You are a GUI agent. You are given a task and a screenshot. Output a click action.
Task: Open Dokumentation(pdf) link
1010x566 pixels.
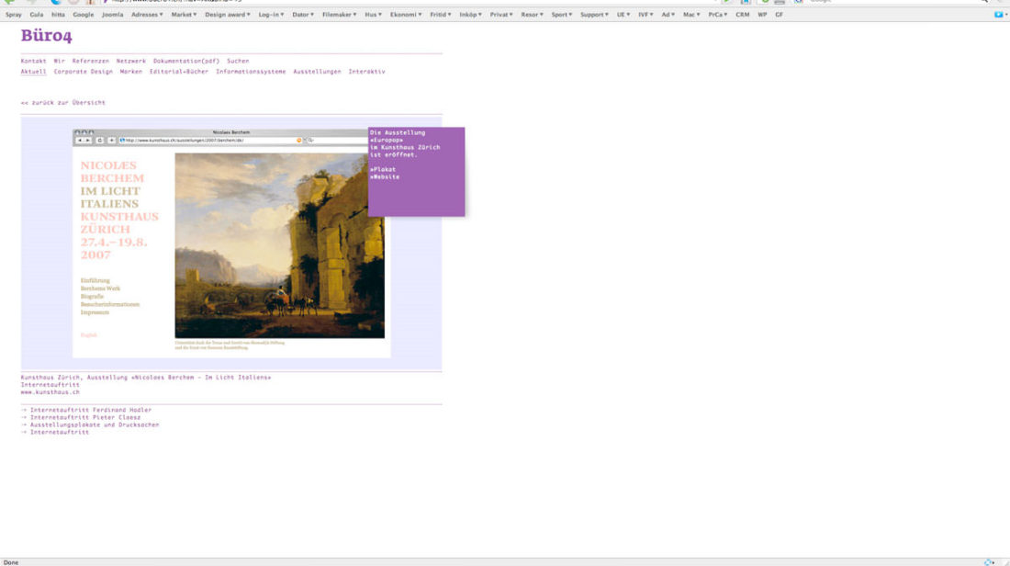point(186,62)
